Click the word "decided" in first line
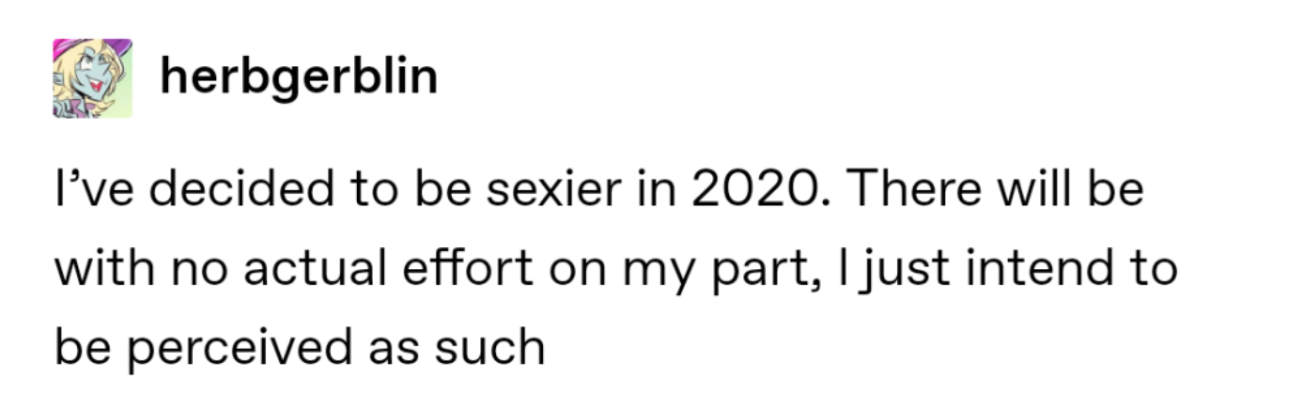The width and height of the screenshot is (1297, 405). tap(241, 189)
